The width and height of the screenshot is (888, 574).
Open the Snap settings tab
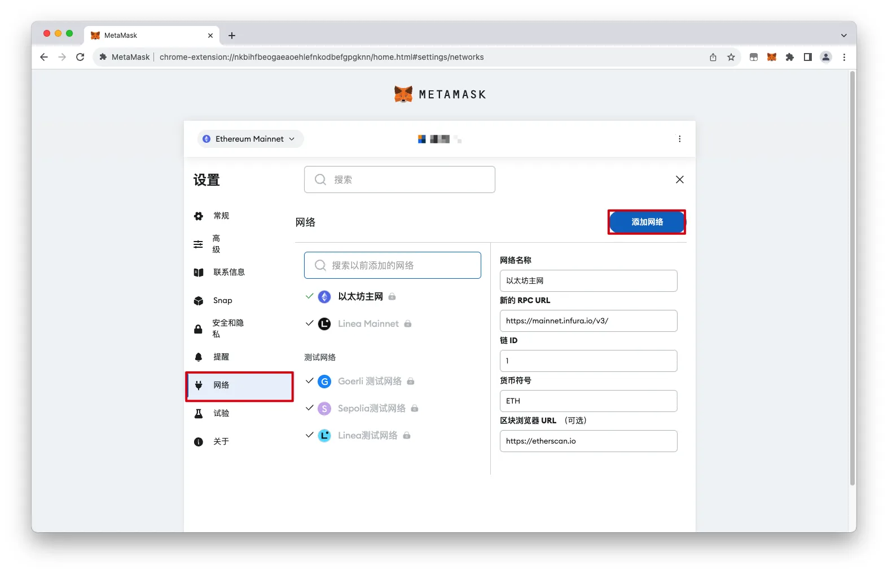(239, 300)
